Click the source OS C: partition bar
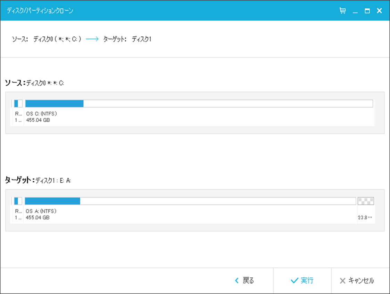This screenshot has width=390, height=294. point(199,104)
